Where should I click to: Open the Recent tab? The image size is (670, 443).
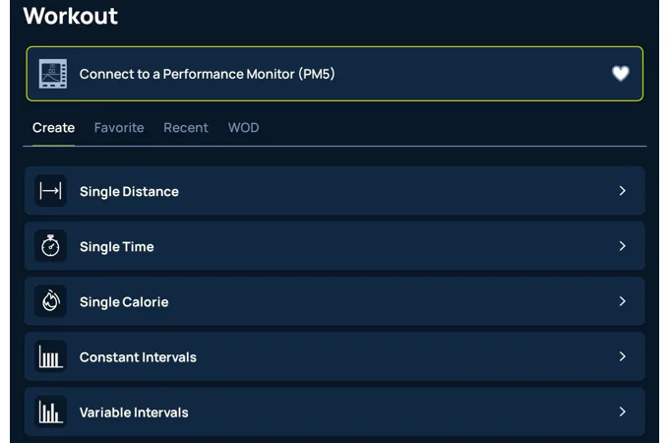186,128
